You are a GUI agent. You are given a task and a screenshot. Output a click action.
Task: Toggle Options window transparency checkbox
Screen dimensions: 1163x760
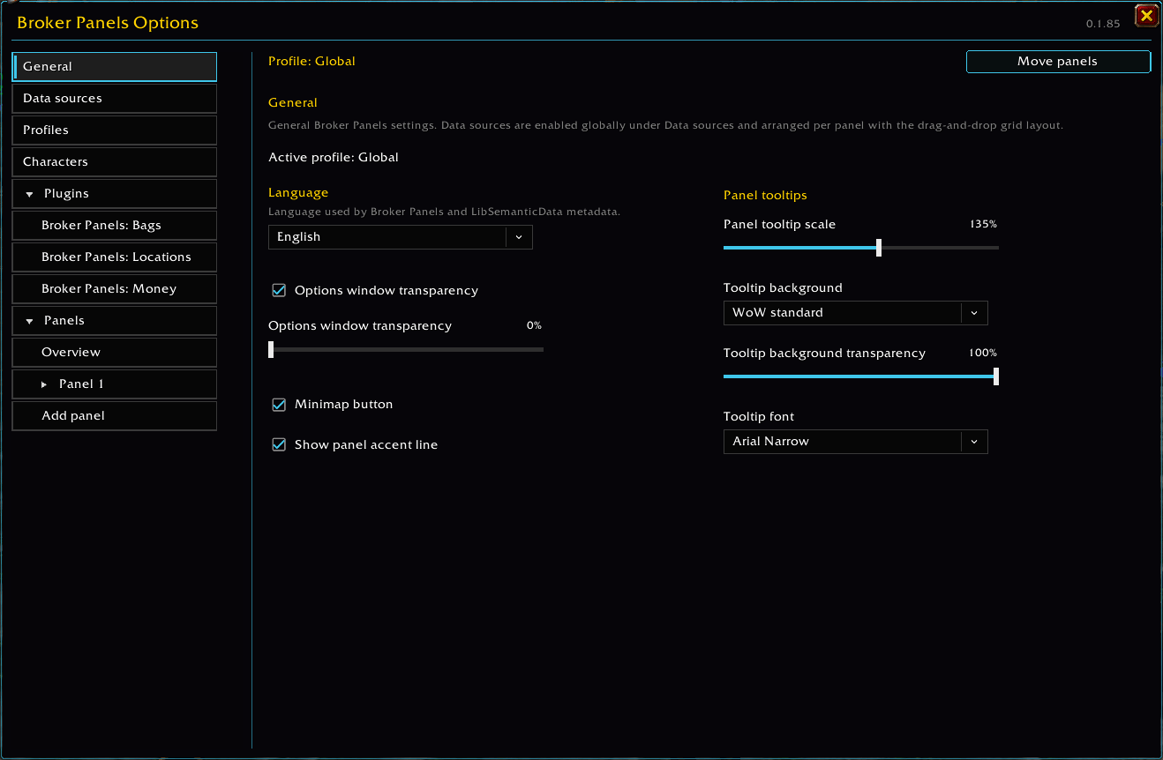point(279,290)
